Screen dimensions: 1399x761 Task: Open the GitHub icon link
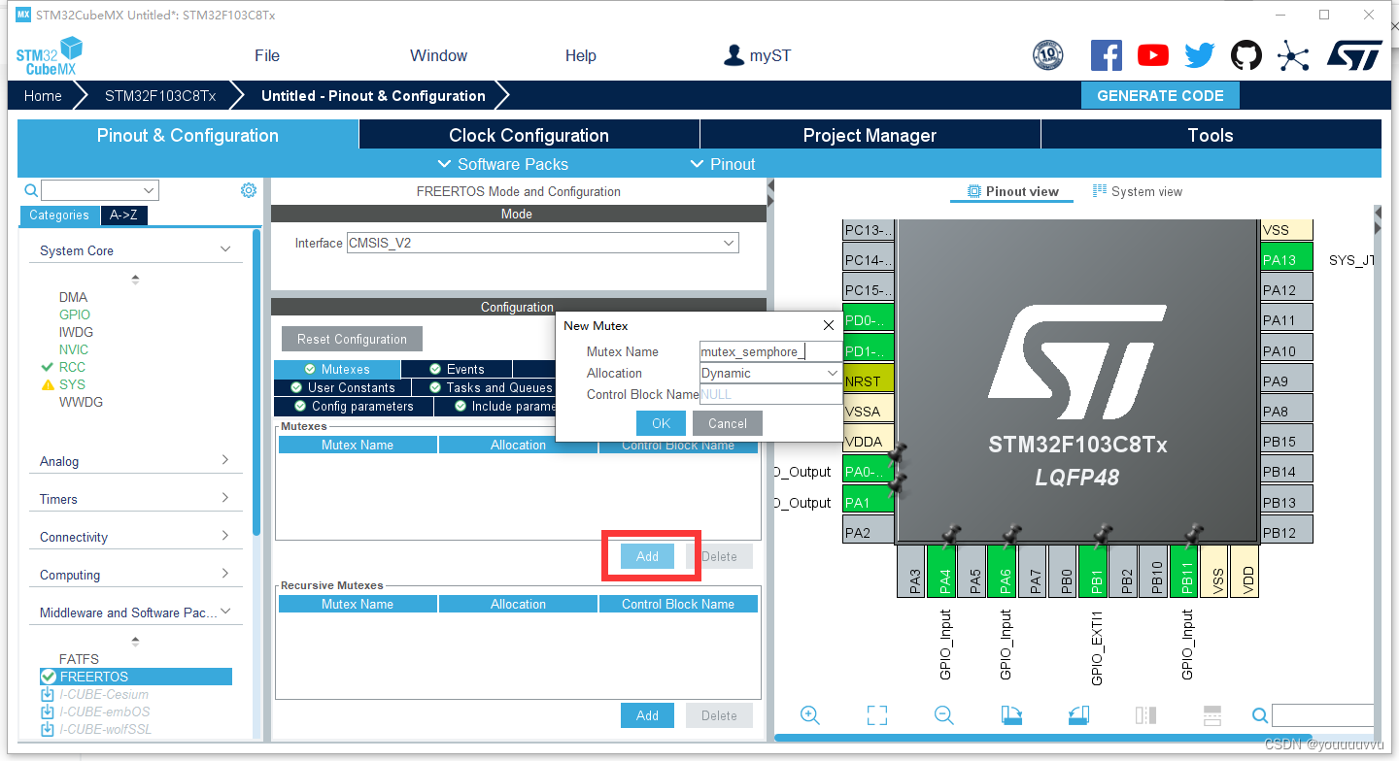click(x=1246, y=55)
